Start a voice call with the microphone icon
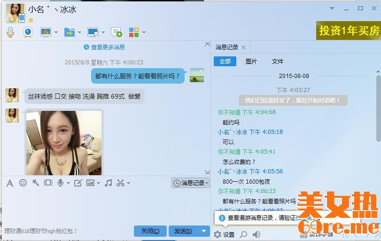Viewport: 381px width, 241px height. click(x=10, y=32)
